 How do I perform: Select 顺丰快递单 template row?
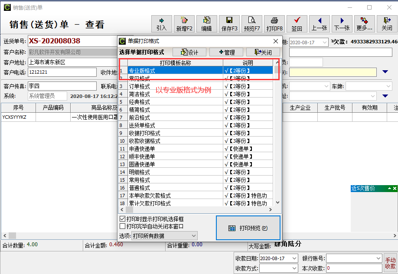(142, 157)
